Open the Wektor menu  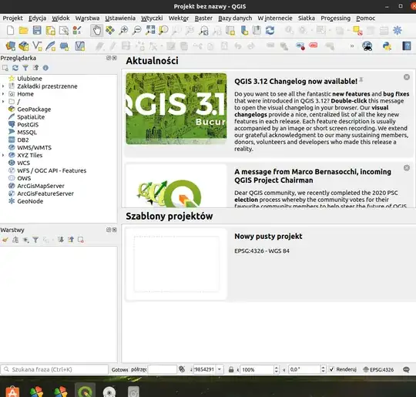click(179, 19)
